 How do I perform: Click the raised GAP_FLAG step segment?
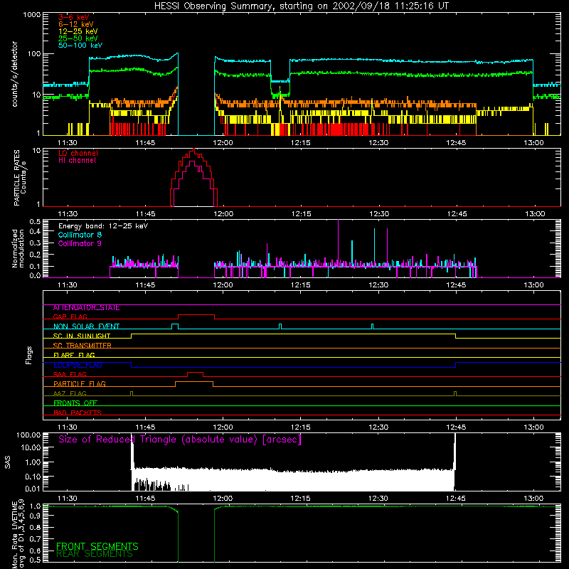(196, 315)
